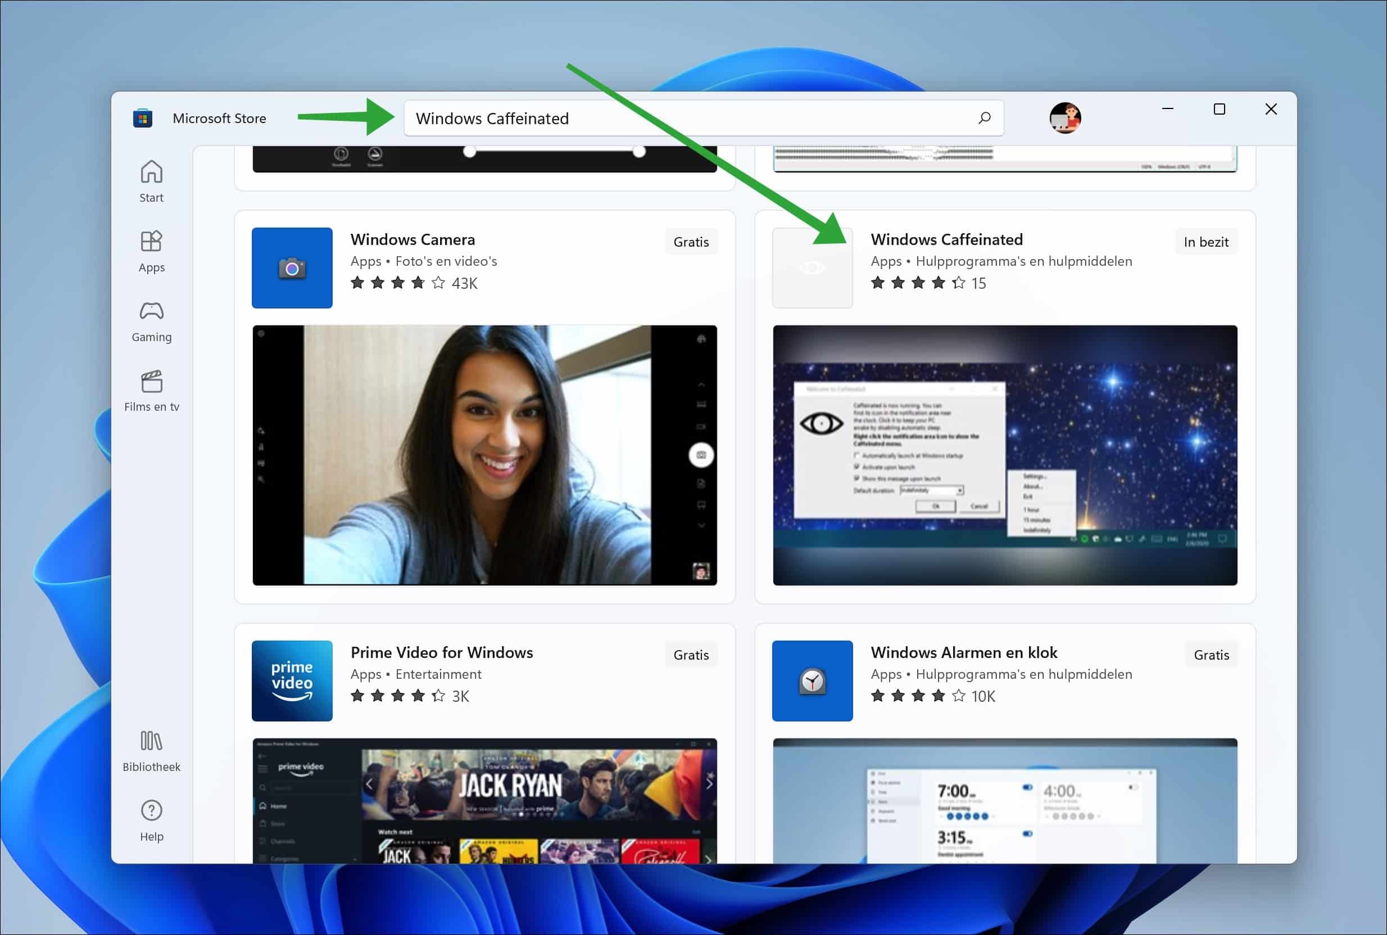Select the Prime Video app icon
The image size is (1387, 935).
tap(292, 680)
